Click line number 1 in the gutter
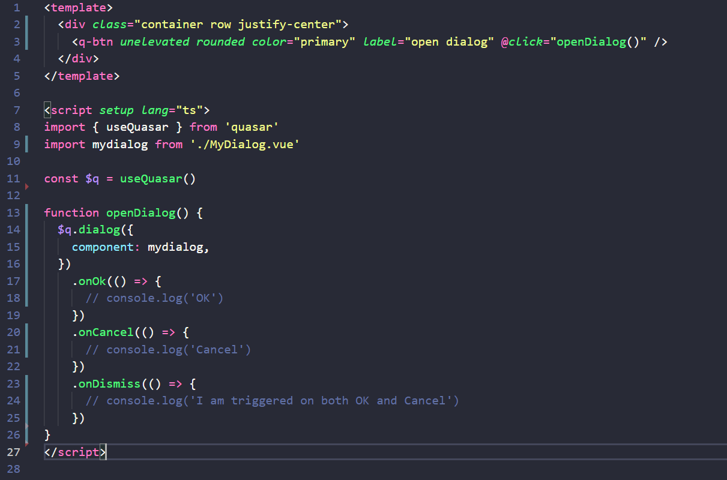The width and height of the screenshot is (727, 480). 16,8
